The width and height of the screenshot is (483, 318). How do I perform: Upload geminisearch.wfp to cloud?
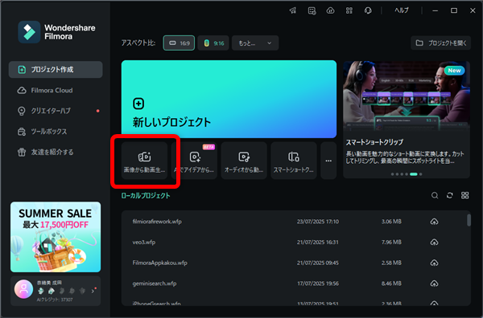[x=434, y=283]
